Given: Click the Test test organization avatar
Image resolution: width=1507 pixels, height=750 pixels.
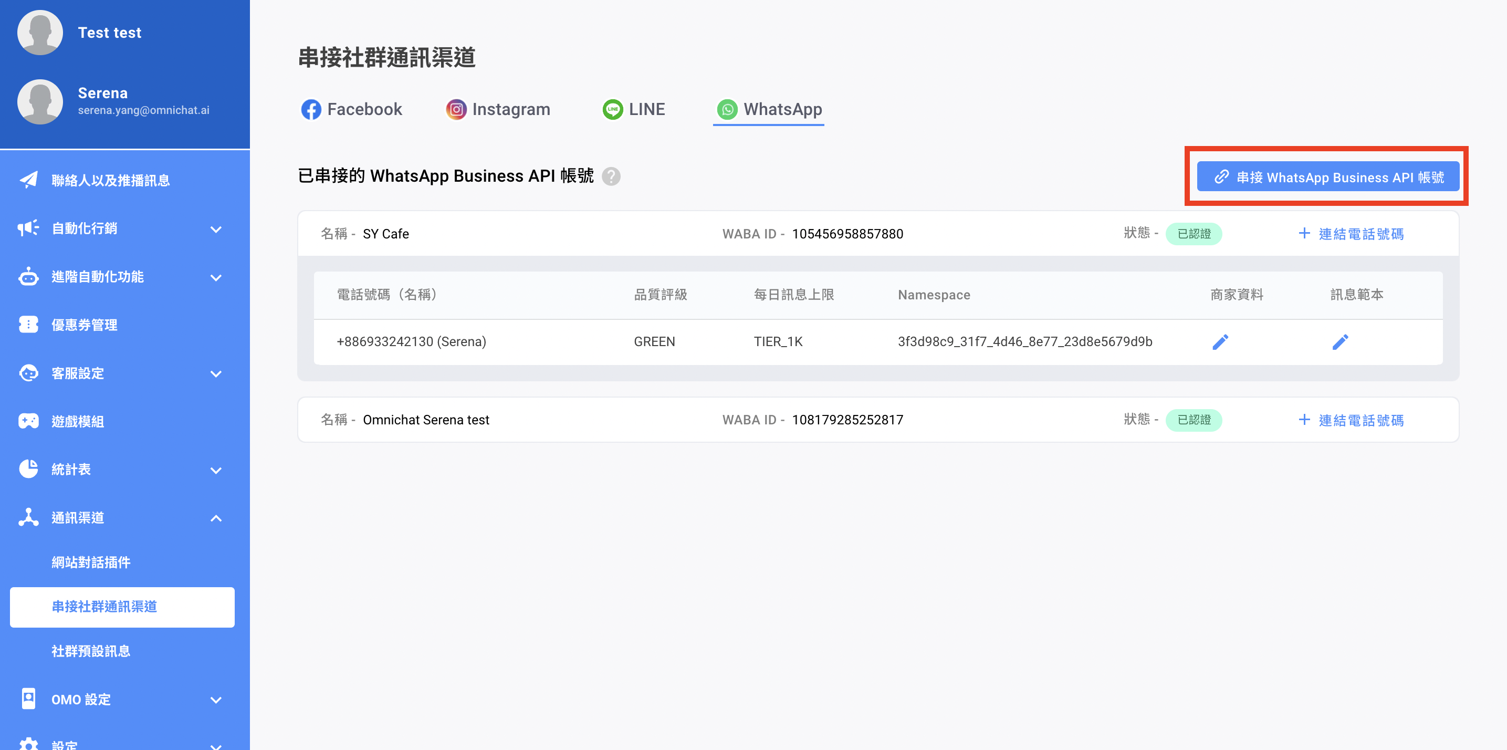Looking at the screenshot, I should point(40,33).
